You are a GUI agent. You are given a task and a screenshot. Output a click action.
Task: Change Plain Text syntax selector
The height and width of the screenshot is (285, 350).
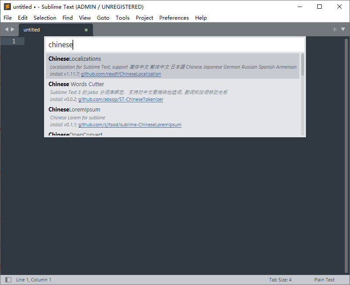(x=324, y=280)
